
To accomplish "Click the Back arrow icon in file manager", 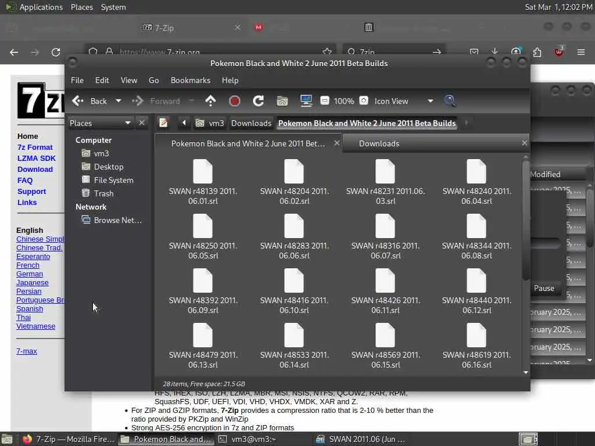I will [x=78, y=101].
